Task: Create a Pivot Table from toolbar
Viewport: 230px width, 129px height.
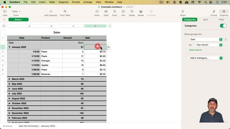Action: pos(65,11)
